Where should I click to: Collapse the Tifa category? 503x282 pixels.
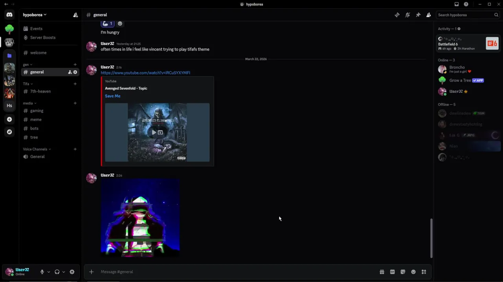pos(28,84)
